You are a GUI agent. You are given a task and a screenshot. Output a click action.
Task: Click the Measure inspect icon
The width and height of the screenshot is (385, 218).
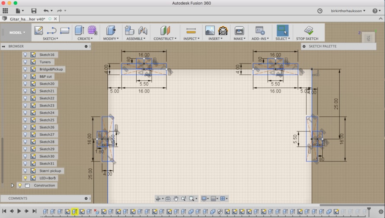[x=191, y=31]
